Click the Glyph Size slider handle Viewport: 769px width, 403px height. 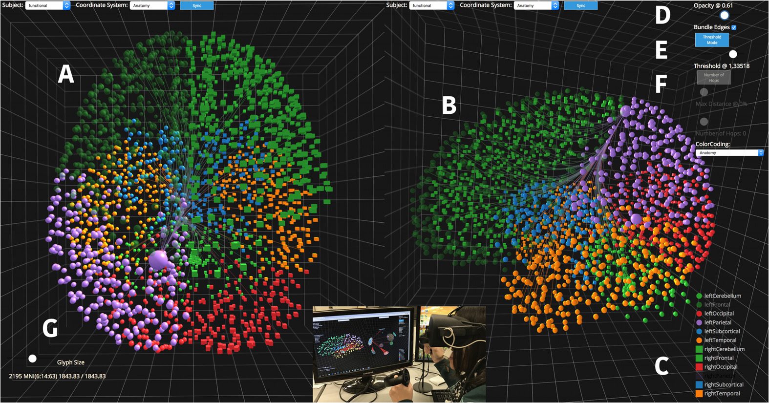tap(32, 359)
